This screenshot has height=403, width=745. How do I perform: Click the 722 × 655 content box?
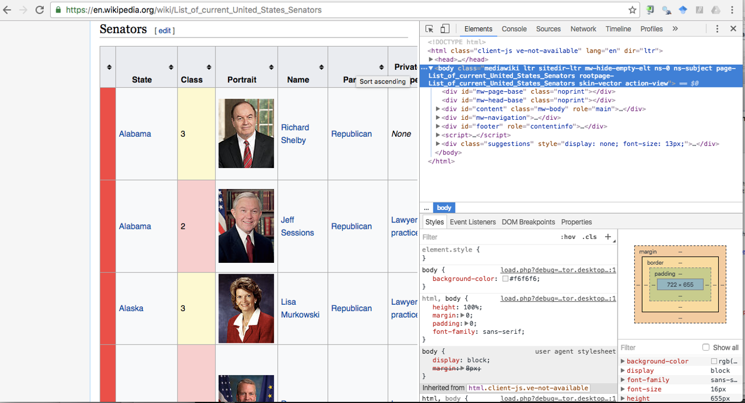pyautogui.click(x=680, y=285)
